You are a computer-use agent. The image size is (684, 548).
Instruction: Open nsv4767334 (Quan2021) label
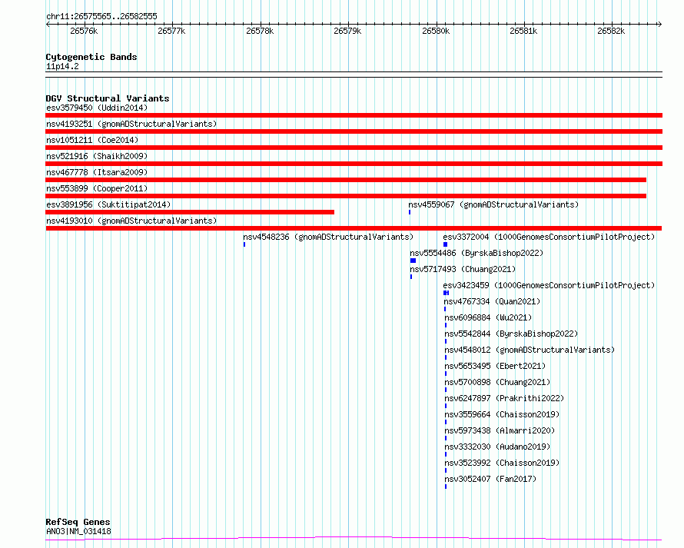click(492, 301)
